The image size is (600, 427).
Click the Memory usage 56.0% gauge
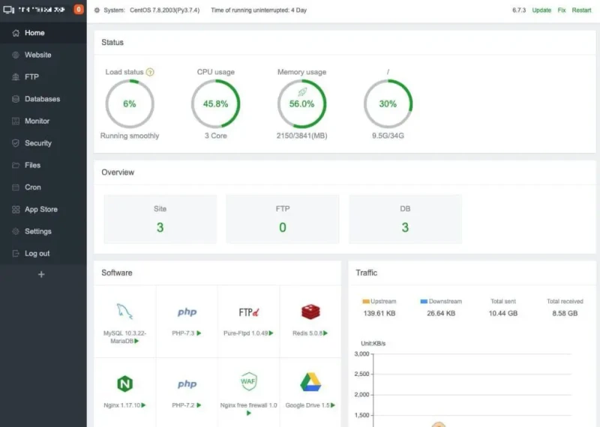(302, 103)
